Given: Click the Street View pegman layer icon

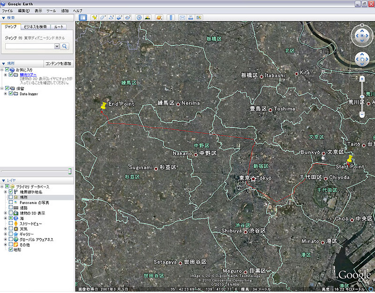Looking at the screenshot, I should [16, 224].
